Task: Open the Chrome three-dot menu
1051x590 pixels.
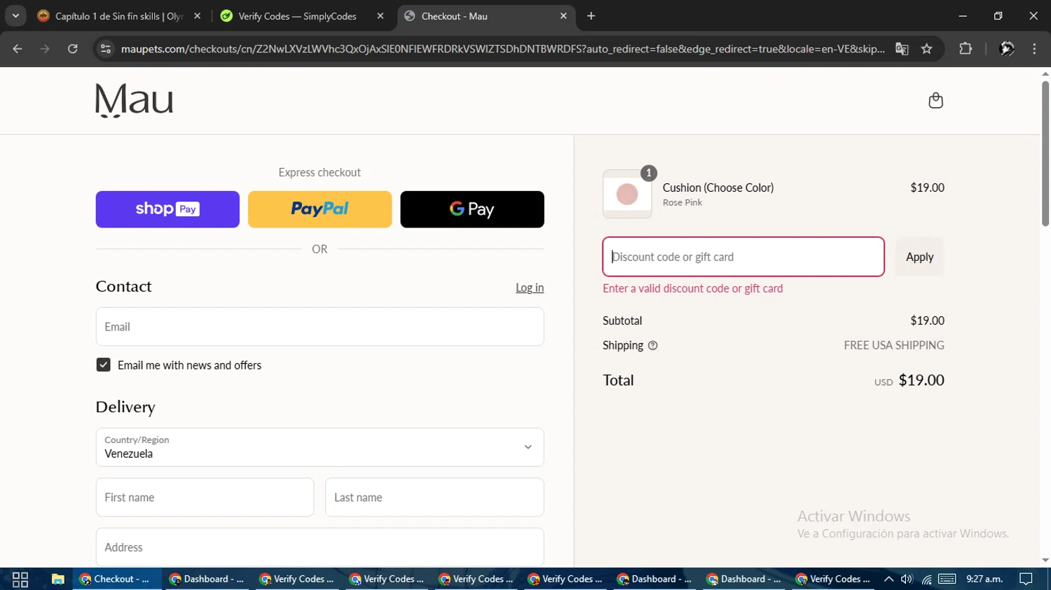Action: click(x=1034, y=49)
